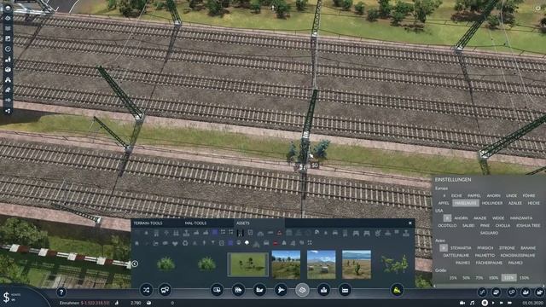Open the ship harbor construction menu
The height and width of the screenshot is (307, 546).
click(x=259, y=290)
